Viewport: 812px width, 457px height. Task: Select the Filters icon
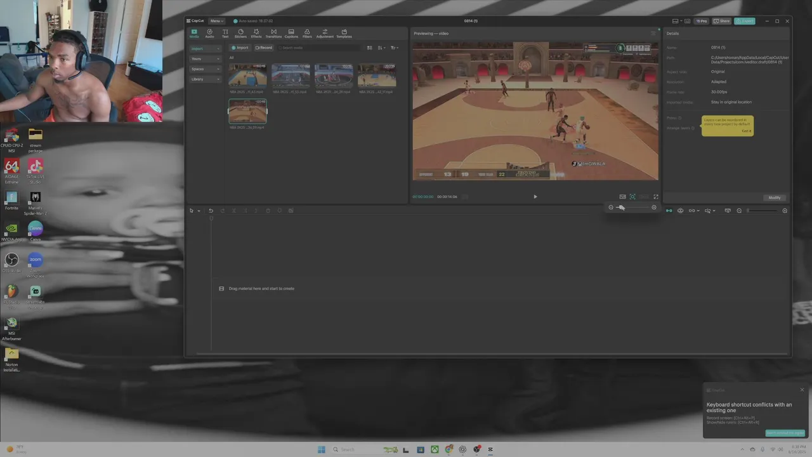307,33
